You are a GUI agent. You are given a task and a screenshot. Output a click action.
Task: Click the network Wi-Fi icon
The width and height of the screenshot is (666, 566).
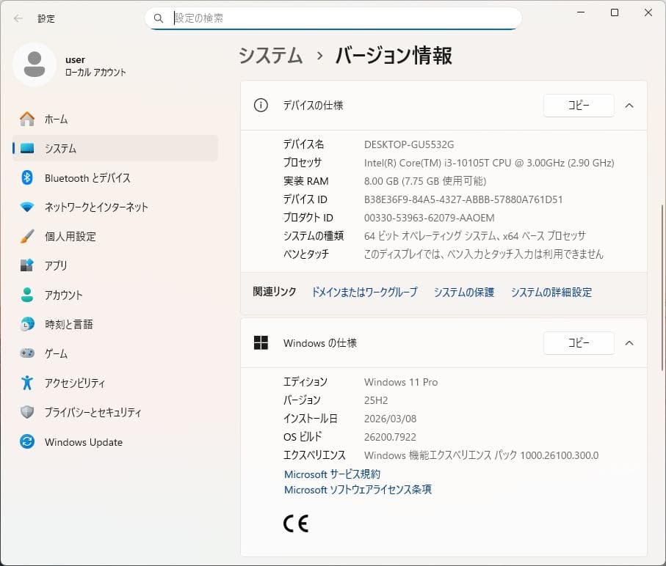(x=27, y=207)
